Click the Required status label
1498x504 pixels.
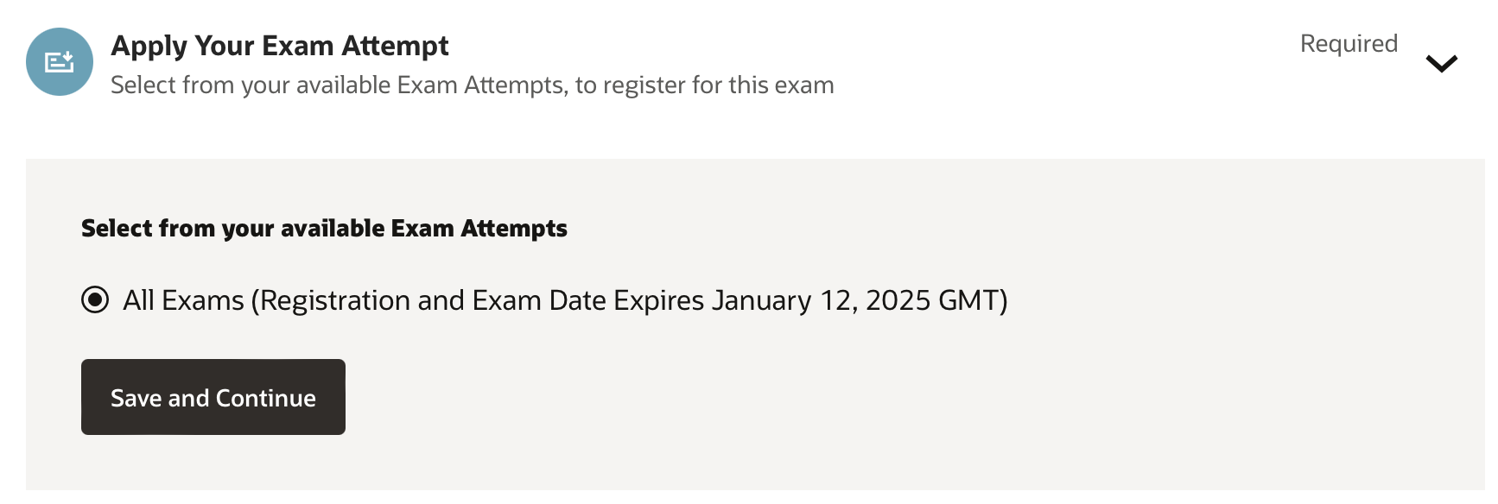1348,44
